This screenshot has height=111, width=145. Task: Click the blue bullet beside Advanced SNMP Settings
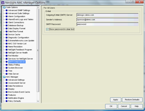pyautogui.click(x=7, y=10)
